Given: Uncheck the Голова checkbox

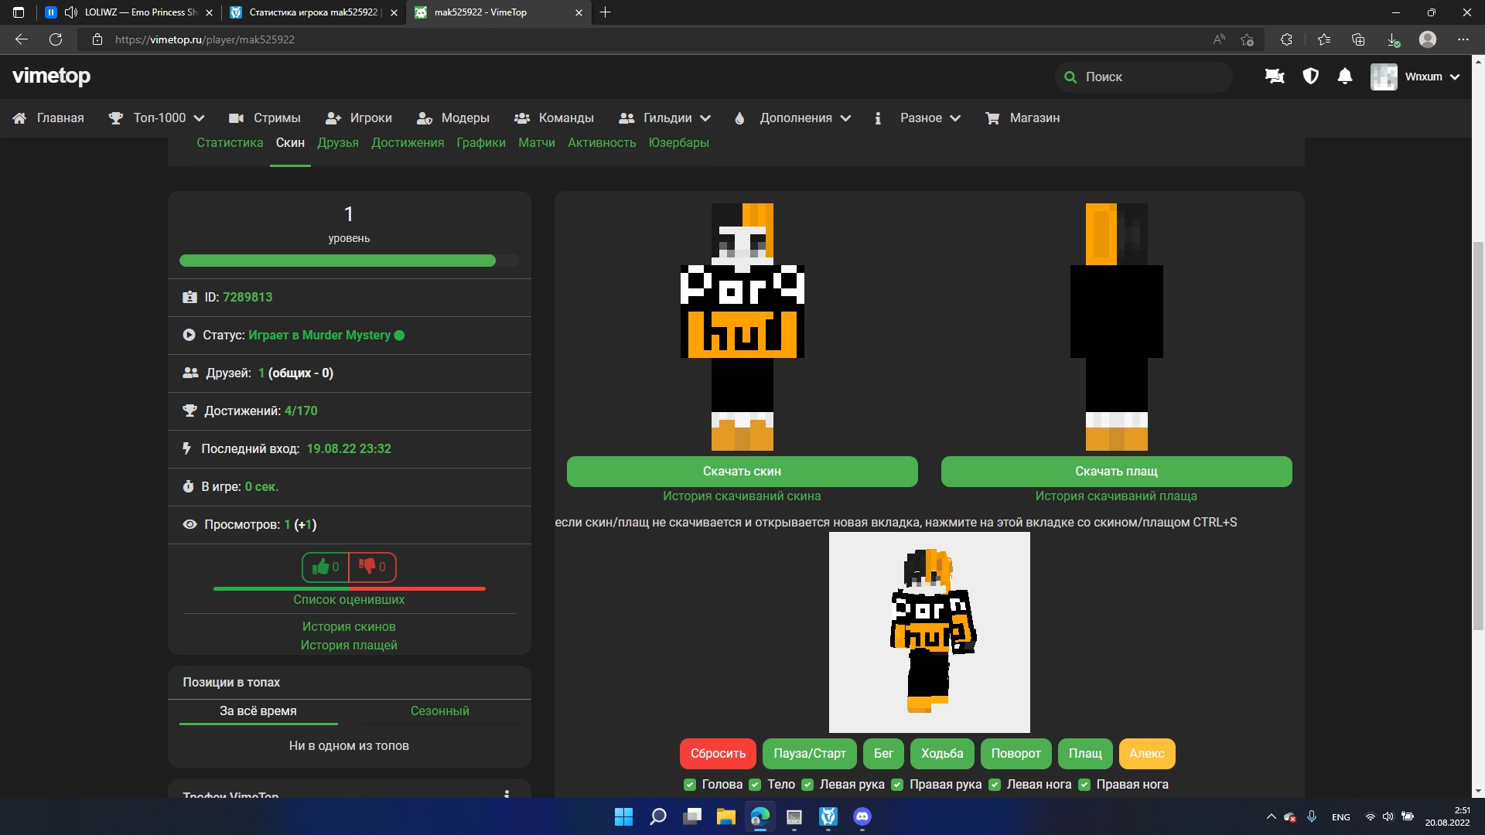Looking at the screenshot, I should pyautogui.click(x=690, y=785).
